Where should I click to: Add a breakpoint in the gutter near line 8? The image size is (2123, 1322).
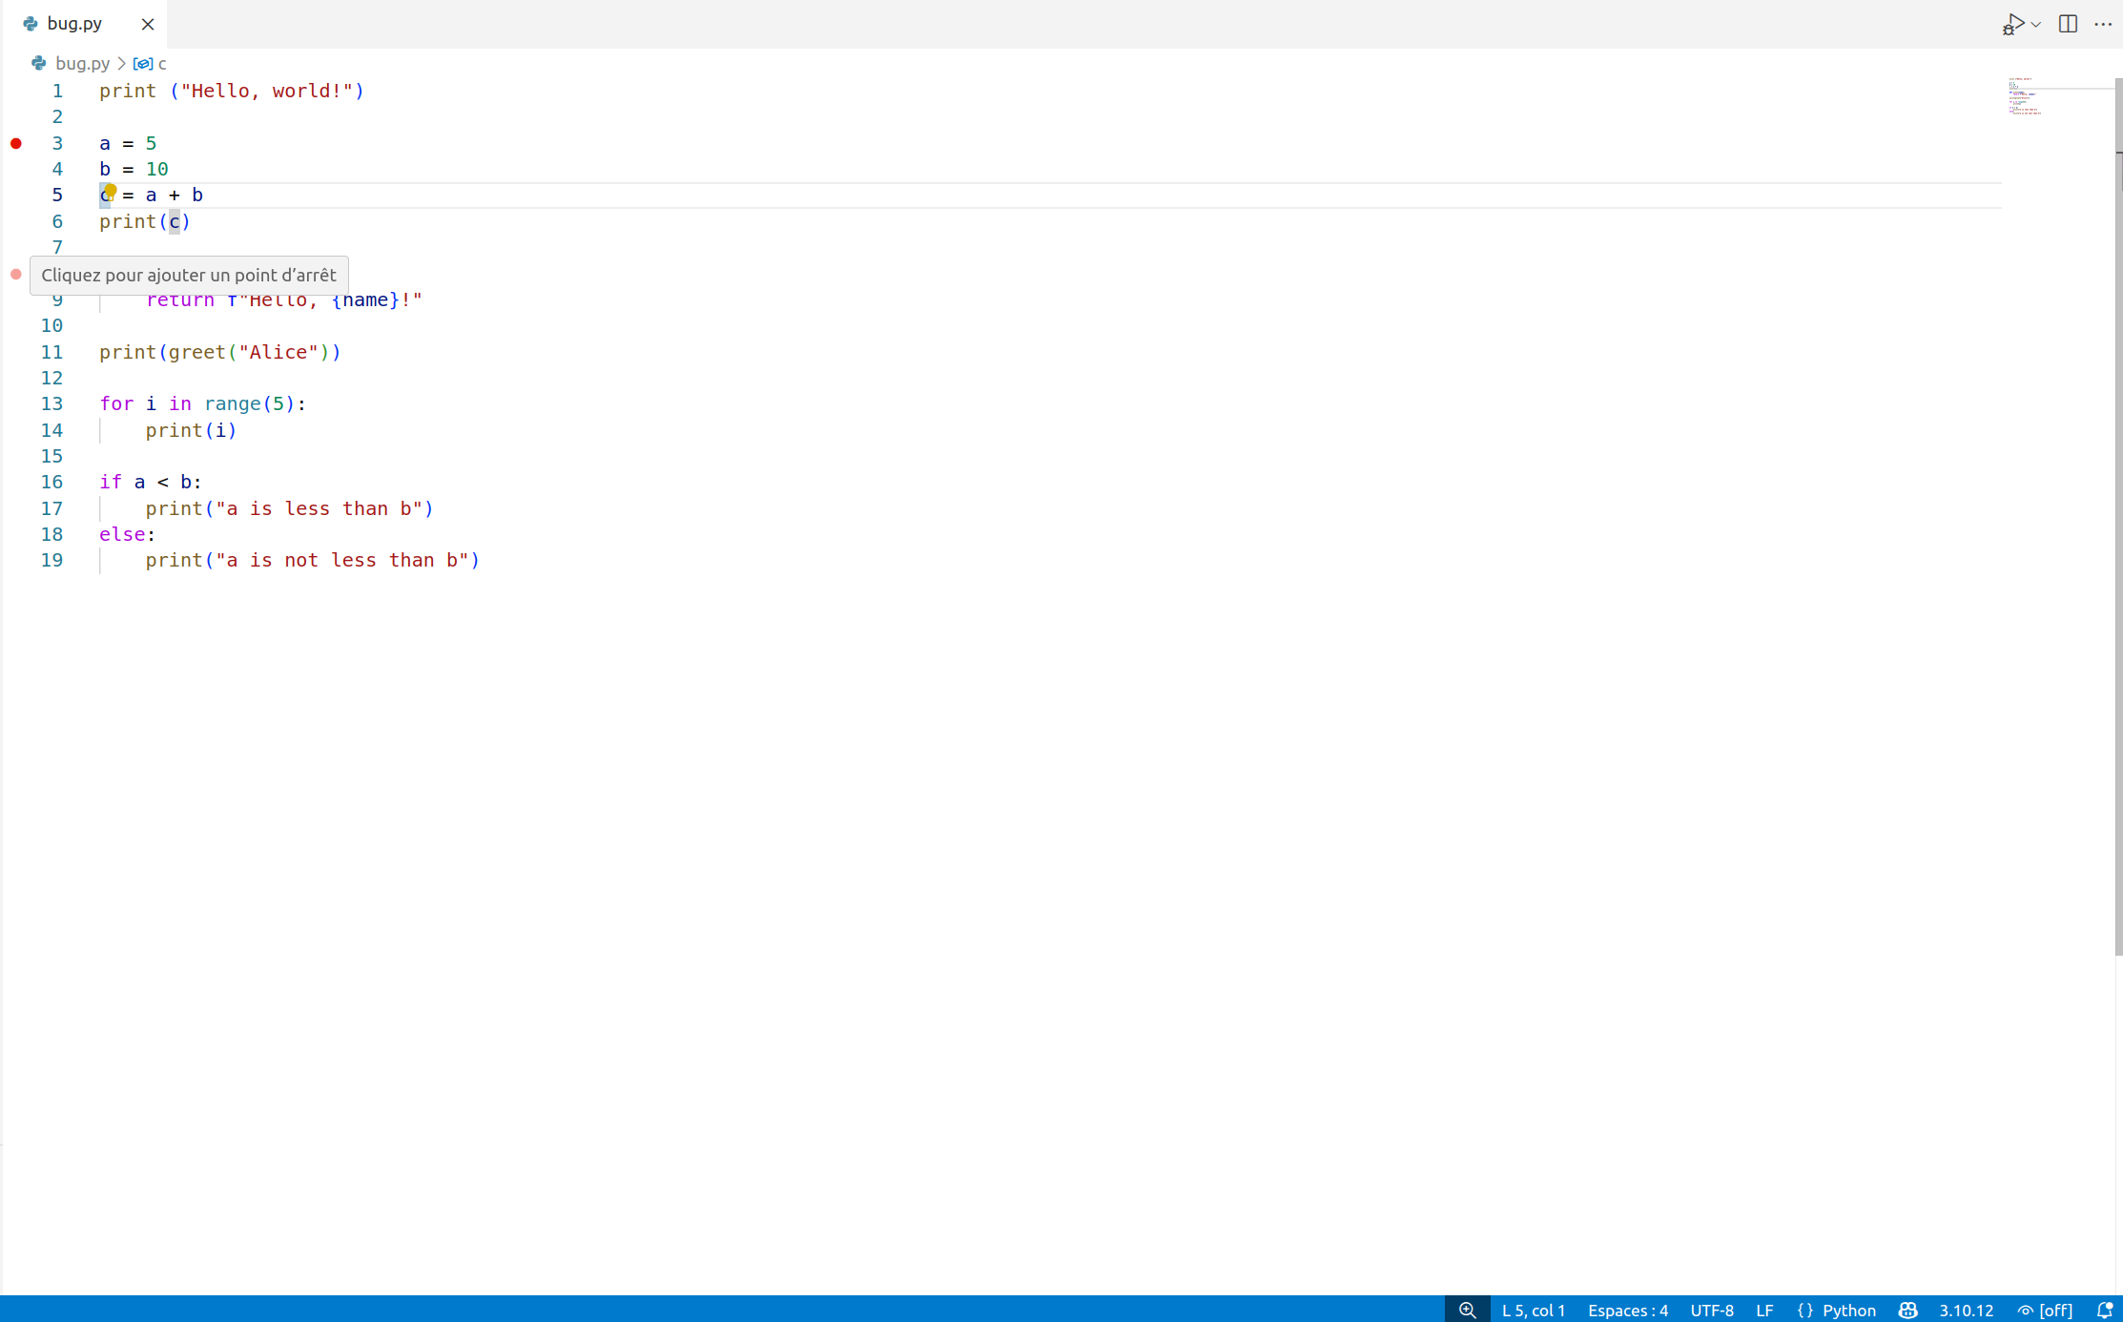tap(16, 274)
